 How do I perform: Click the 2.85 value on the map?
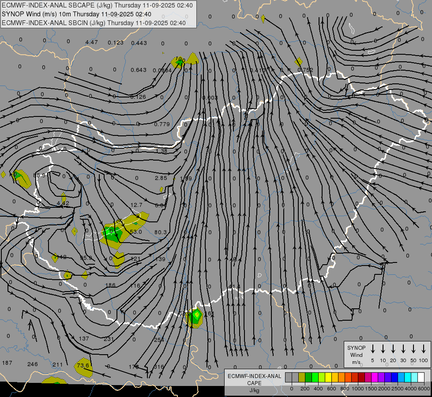161,178
